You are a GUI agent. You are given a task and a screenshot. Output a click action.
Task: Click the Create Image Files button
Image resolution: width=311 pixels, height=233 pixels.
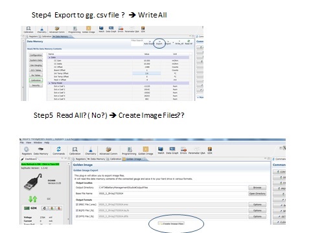pos(171,223)
